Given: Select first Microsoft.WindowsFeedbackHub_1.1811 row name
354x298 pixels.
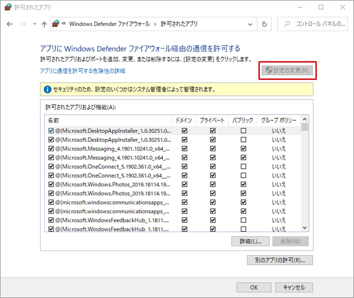Looking at the screenshot, I should pos(112,220).
